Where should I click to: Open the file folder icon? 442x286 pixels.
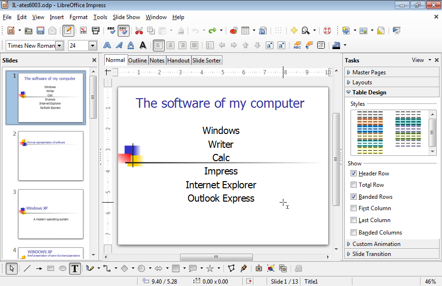coord(29,31)
